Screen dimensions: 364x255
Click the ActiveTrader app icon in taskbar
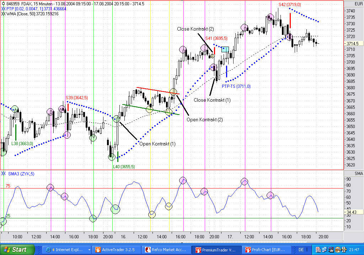pyautogui.click(x=97, y=250)
